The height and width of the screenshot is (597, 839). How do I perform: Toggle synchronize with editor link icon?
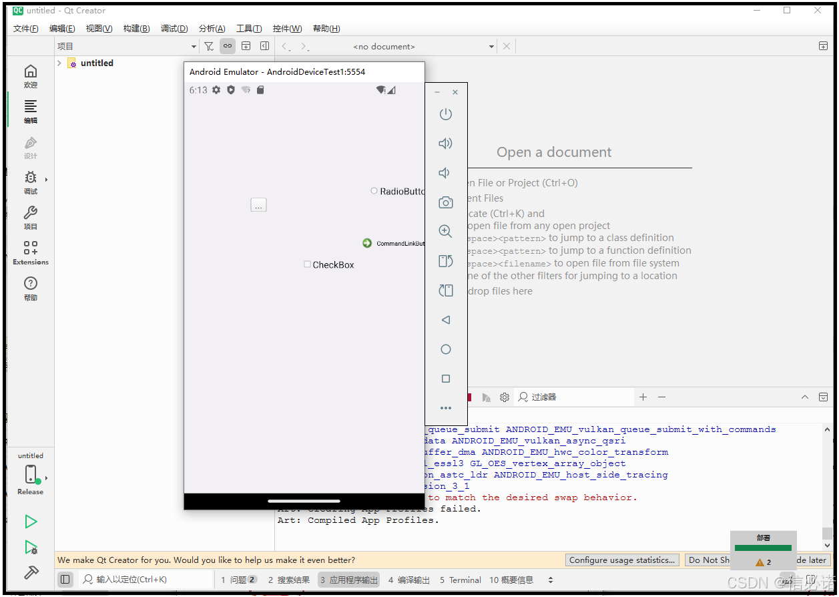point(228,46)
